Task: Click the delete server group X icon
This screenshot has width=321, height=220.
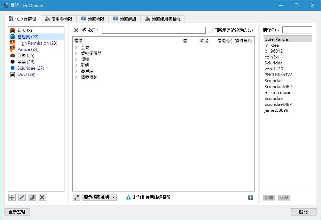Action: pos(42,197)
